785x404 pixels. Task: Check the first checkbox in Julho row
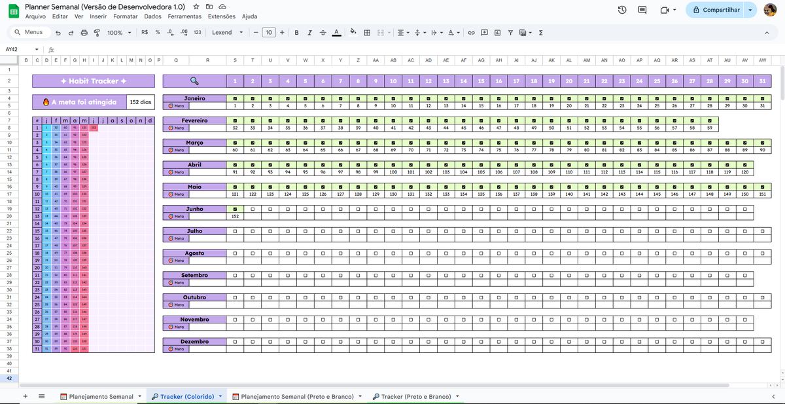(x=235, y=232)
